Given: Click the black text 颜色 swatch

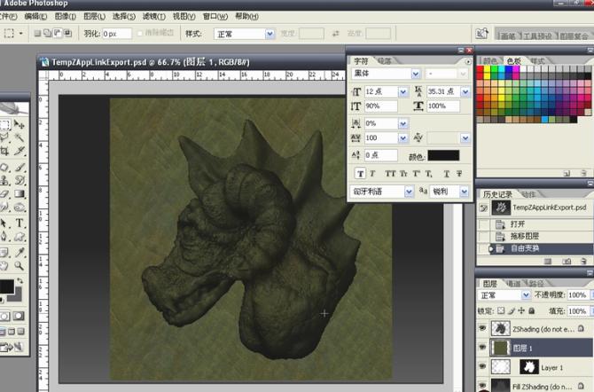Looking at the screenshot, I should (445, 155).
